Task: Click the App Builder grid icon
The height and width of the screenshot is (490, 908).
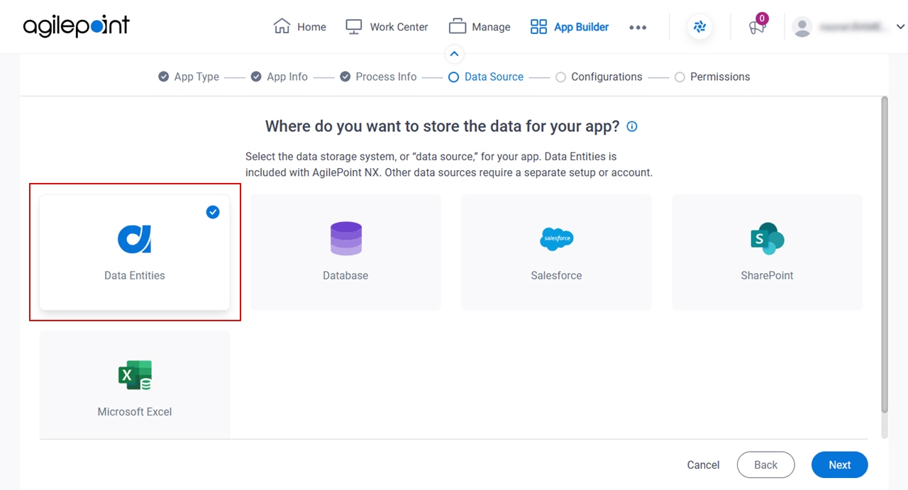Action: point(539,26)
